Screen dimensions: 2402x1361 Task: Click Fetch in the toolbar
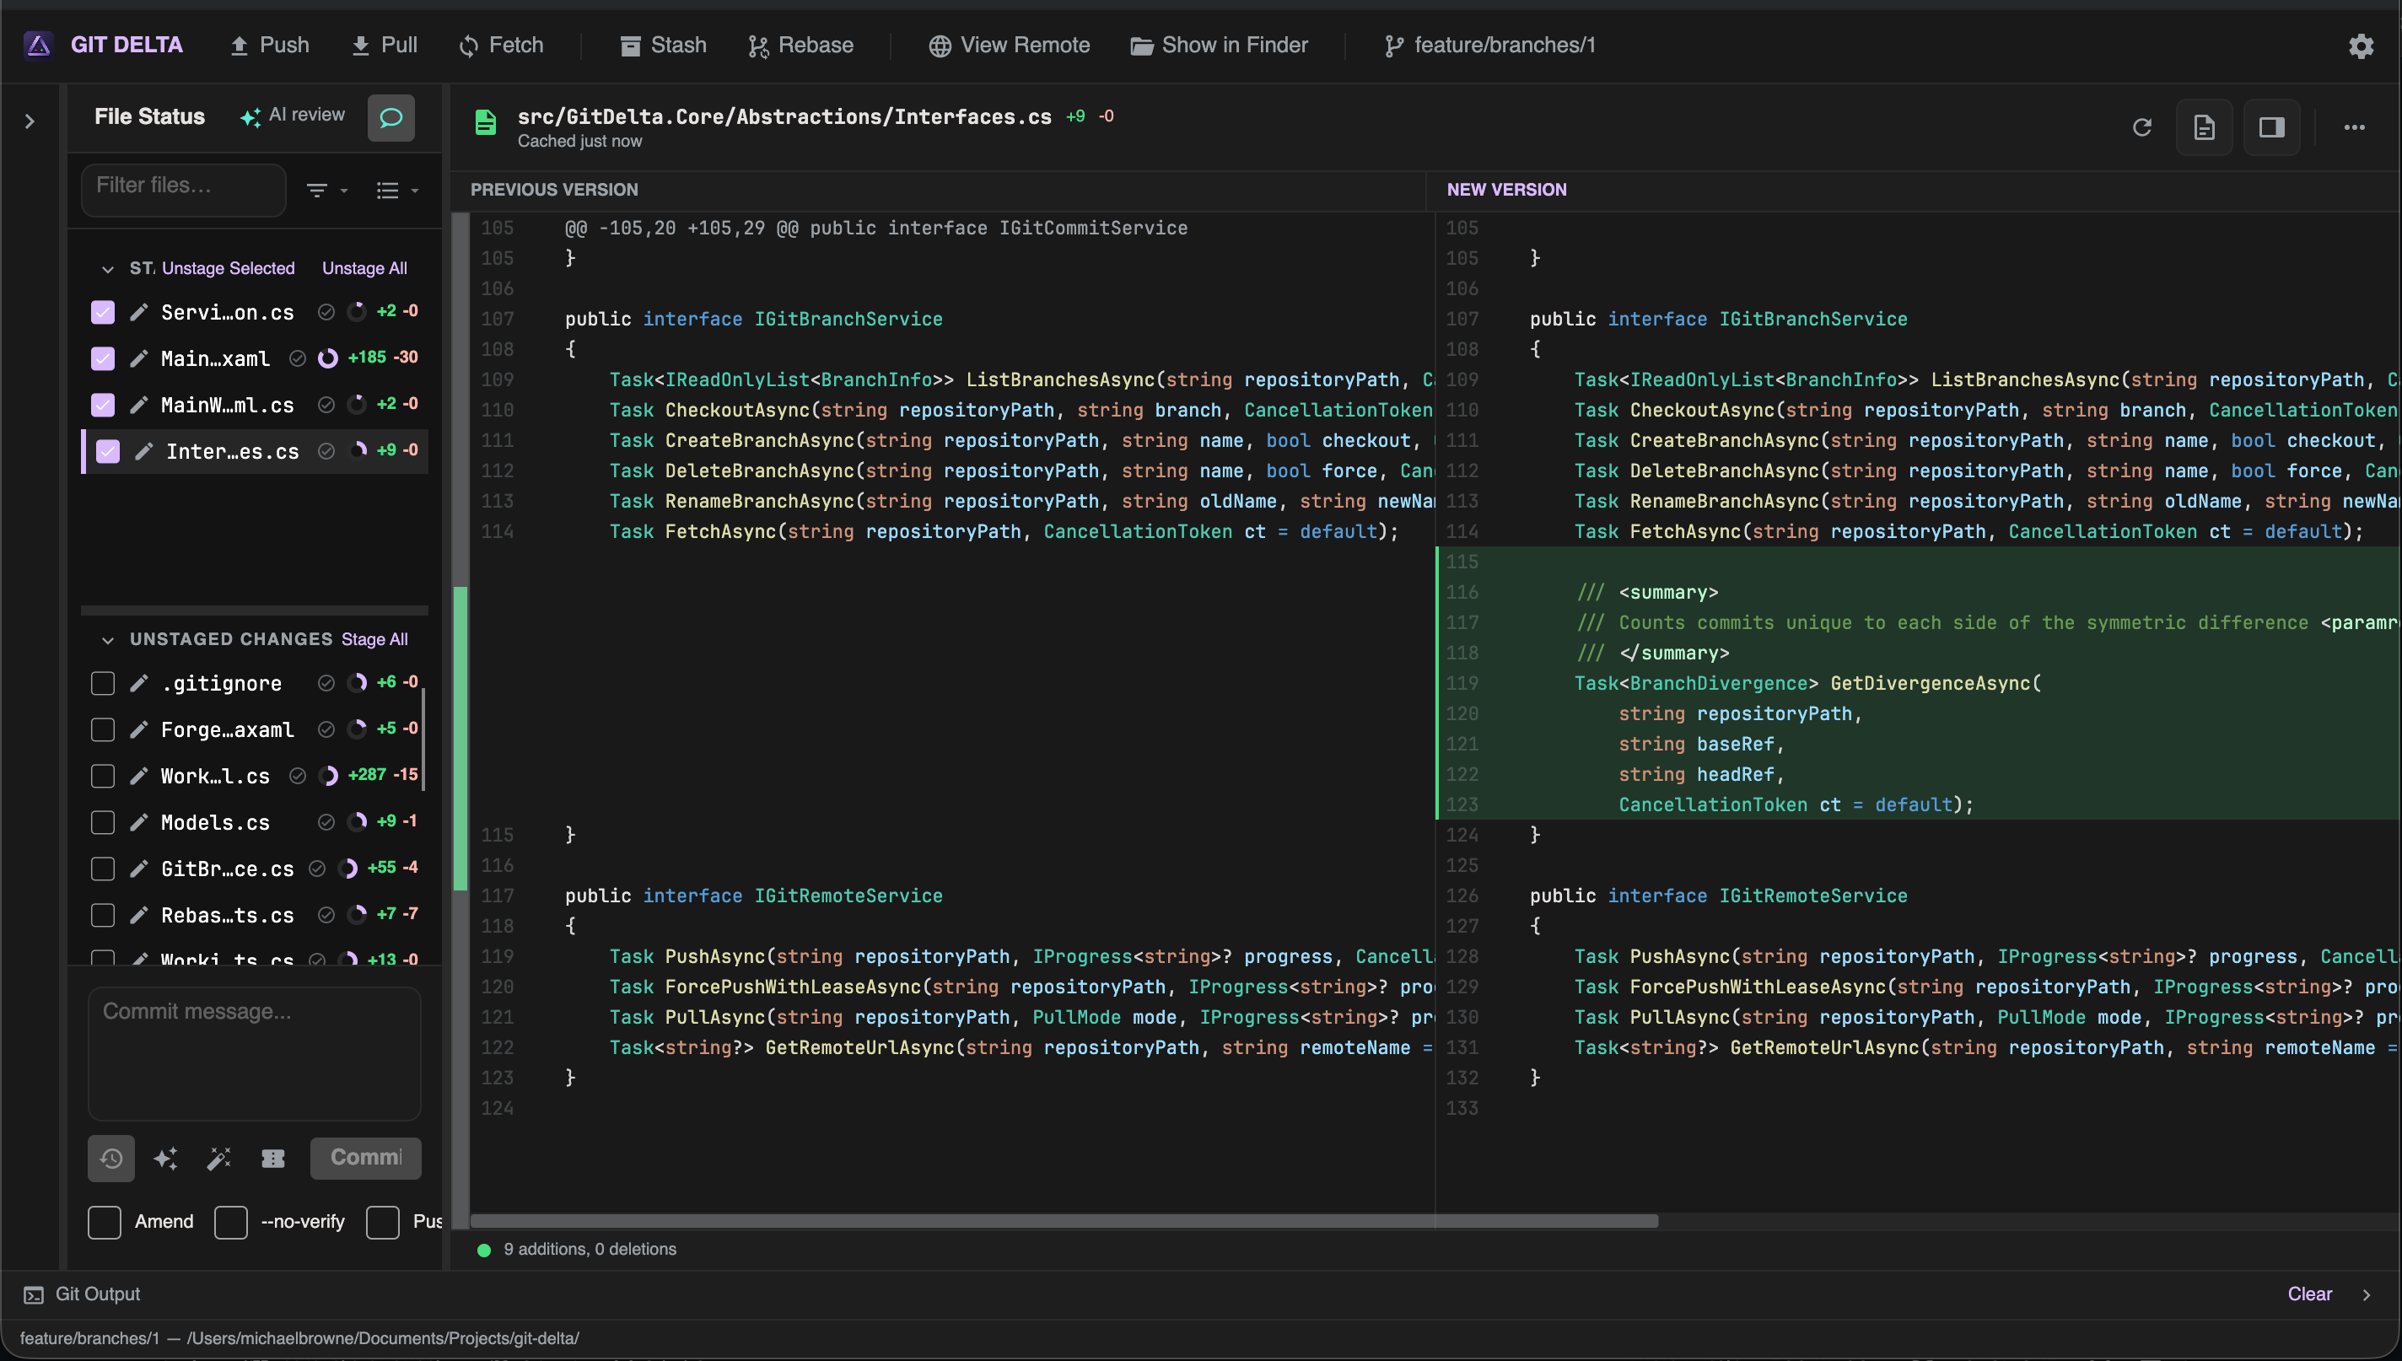[x=501, y=45]
